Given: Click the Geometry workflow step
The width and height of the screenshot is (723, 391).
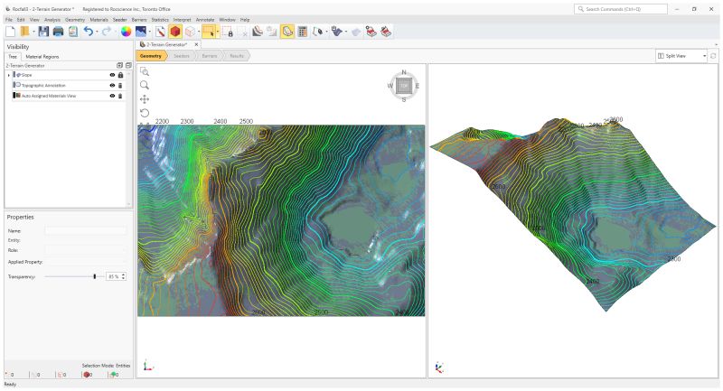Looking at the screenshot, I should (x=151, y=56).
